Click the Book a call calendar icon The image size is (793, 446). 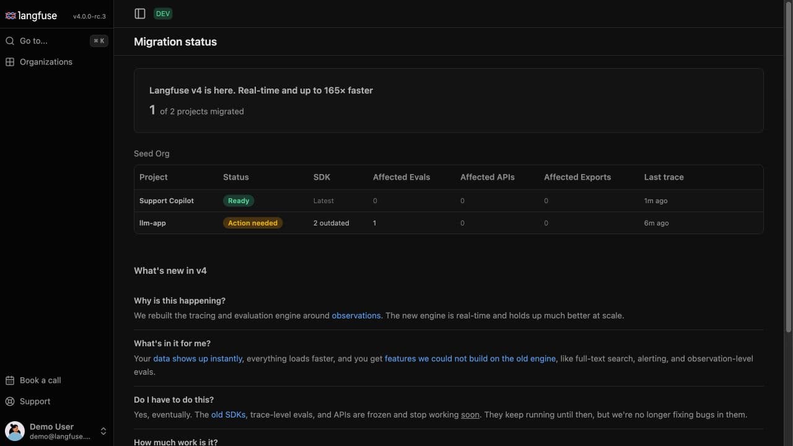point(10,380)
